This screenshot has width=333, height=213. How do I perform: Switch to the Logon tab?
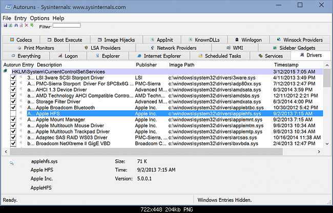coord(68,56)
